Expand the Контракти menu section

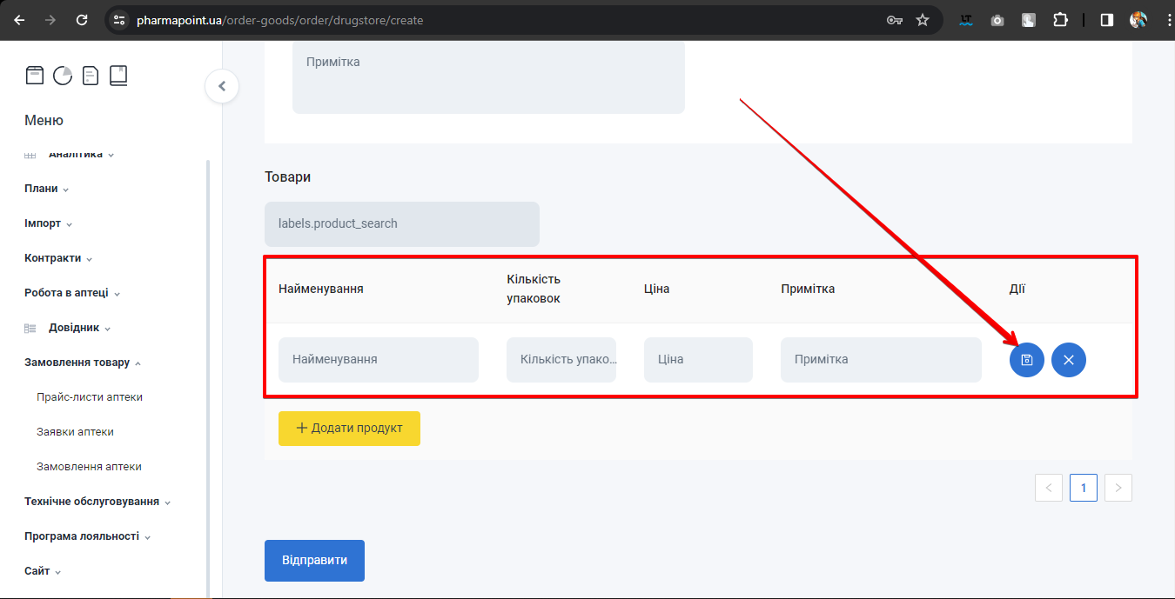tap(57, 258)
